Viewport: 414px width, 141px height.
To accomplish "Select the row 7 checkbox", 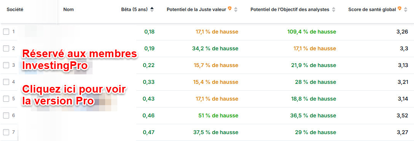I will click(6, 132).
